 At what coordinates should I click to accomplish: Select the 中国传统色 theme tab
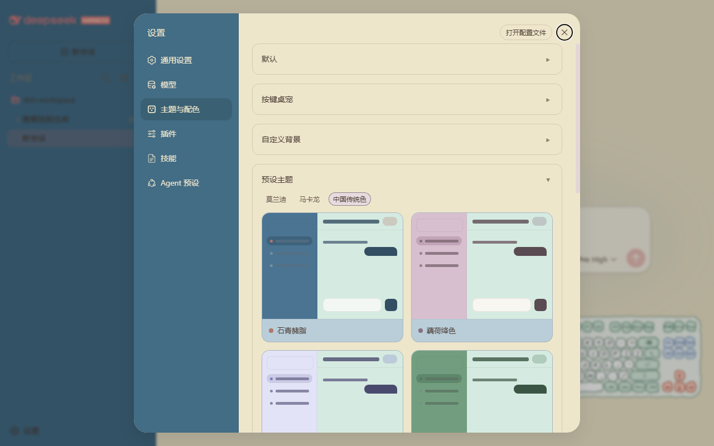tap(350, 199)
